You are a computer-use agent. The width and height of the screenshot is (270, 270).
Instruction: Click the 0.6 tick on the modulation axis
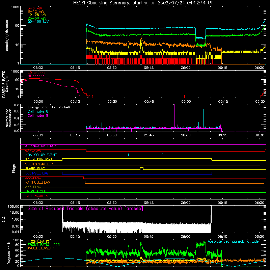tap(17, 111)
